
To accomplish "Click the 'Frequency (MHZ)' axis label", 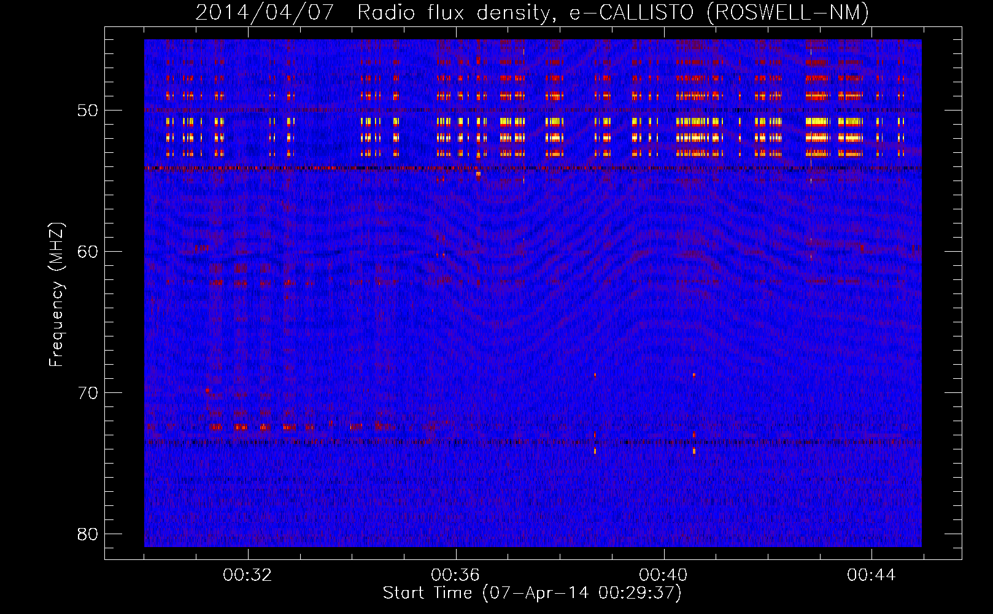I will [56, 295].
